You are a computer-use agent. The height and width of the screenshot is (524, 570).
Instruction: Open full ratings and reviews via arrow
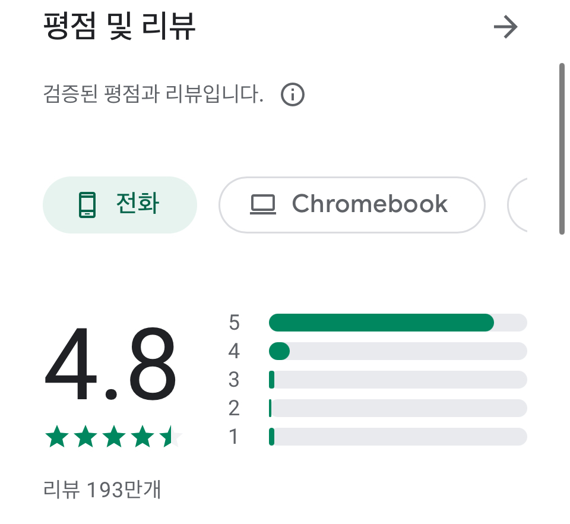[506, 27]
